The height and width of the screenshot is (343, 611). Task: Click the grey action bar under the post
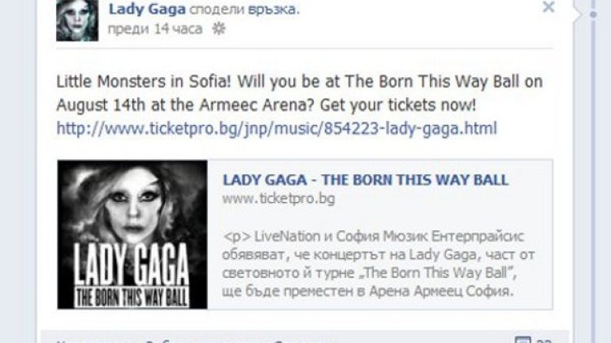305,337
